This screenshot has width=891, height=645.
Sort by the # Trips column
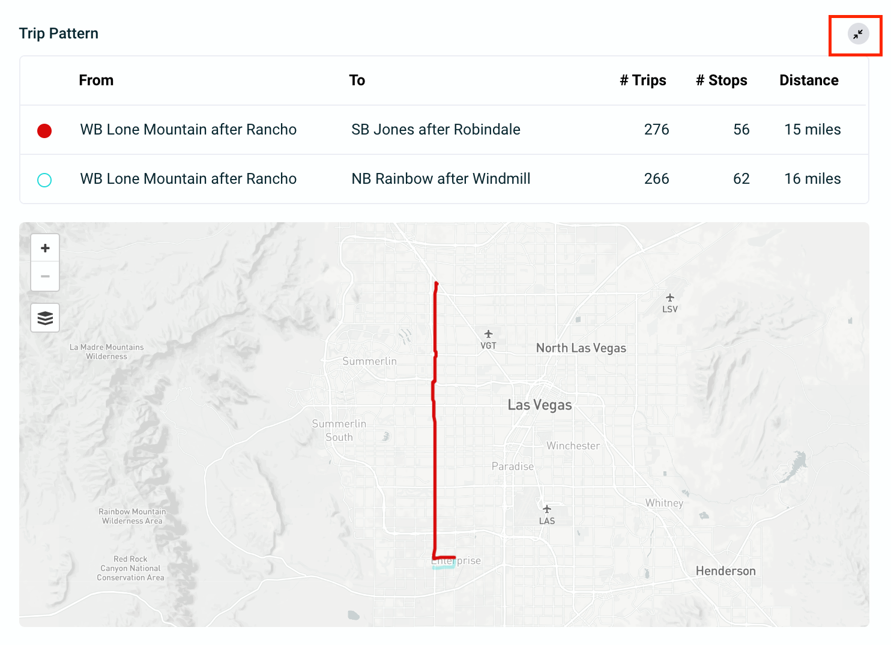pos(642,80)
